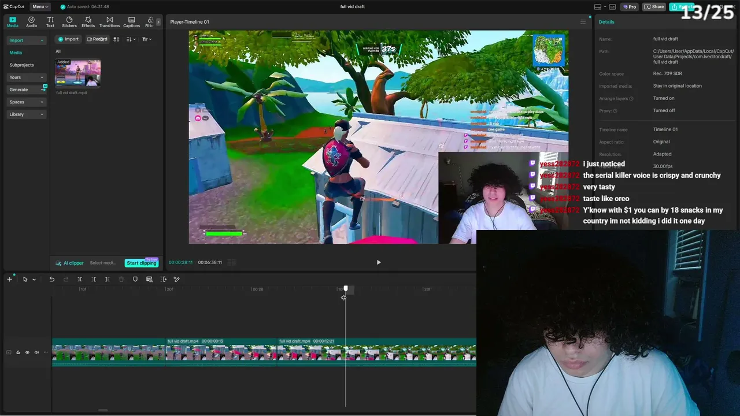Click the timeline horizontal scrollbar
The image size is (740, 416).
coord(103,411)
